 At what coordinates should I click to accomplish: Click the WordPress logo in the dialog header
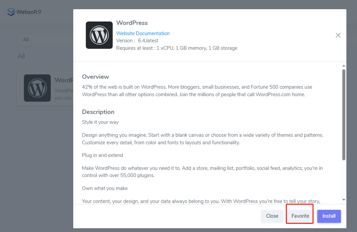pos(99,35)
